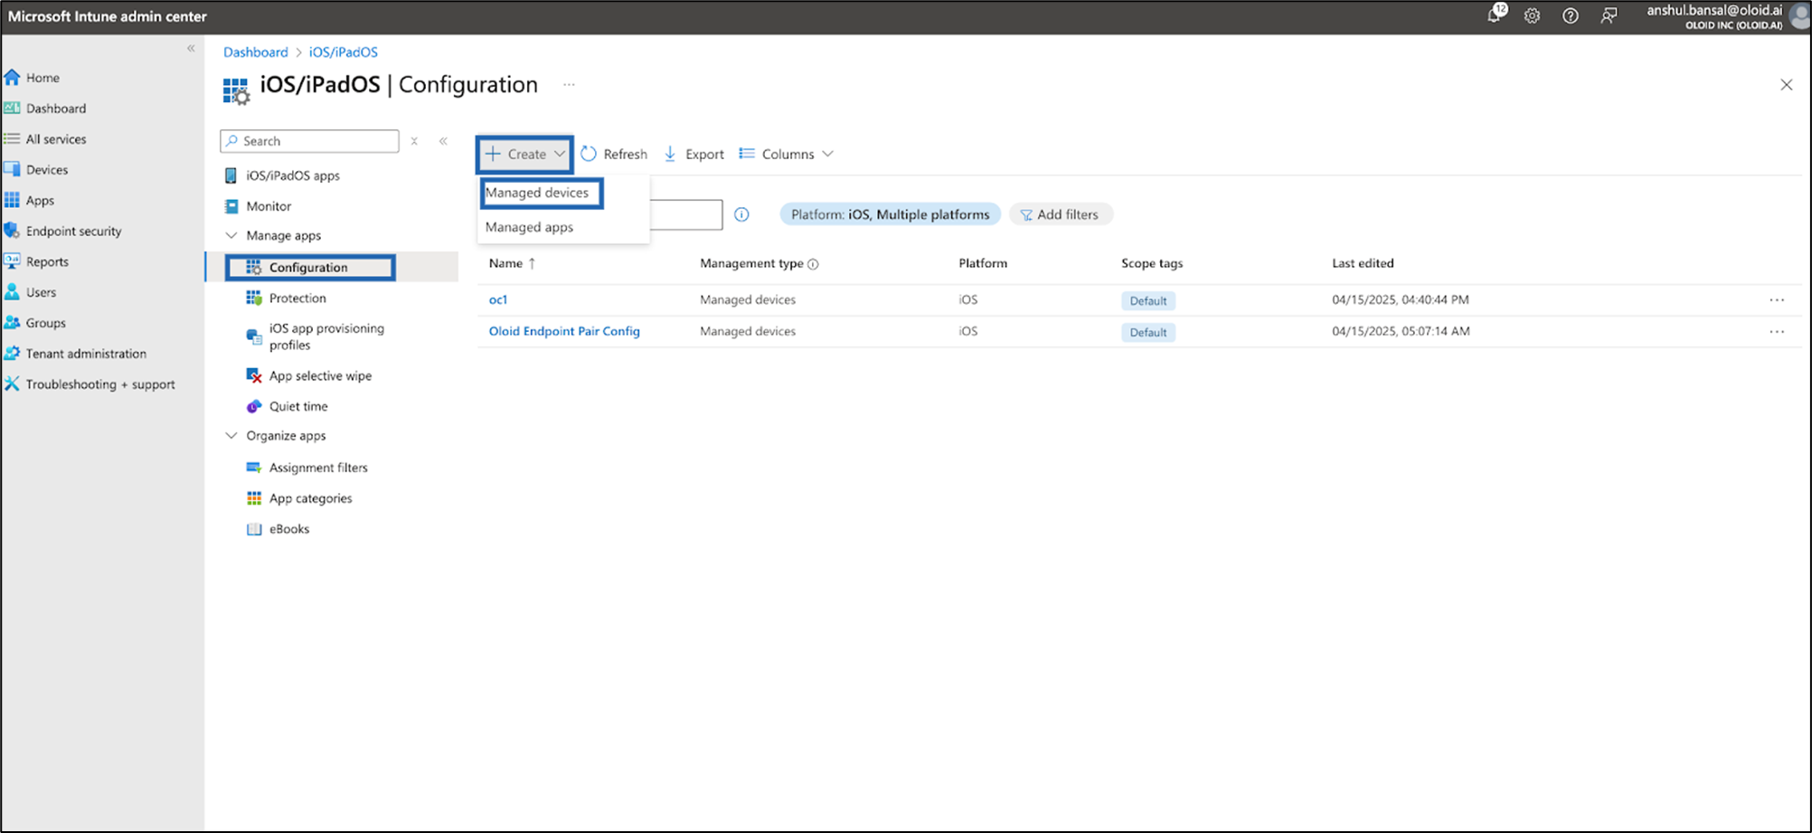
Task: Click the Quiet time icon
Action: pos(254,406)
